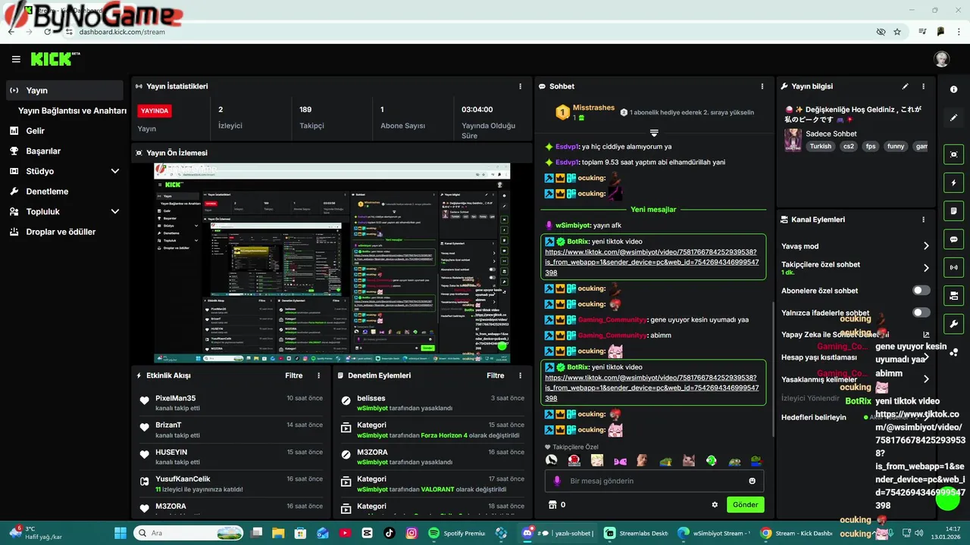Click the server layout icon in right sidebar
970x545 pixels.
tap(954, 295)
